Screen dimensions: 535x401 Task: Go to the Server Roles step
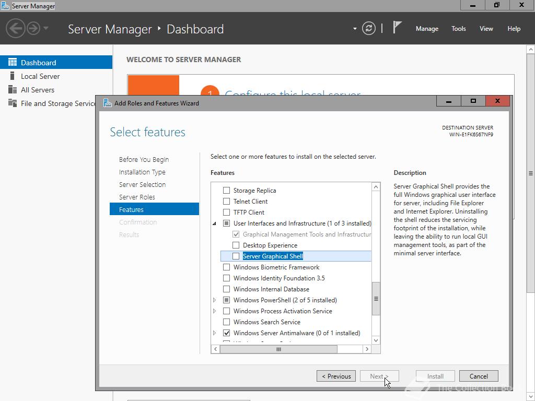[x=137, y=197]
